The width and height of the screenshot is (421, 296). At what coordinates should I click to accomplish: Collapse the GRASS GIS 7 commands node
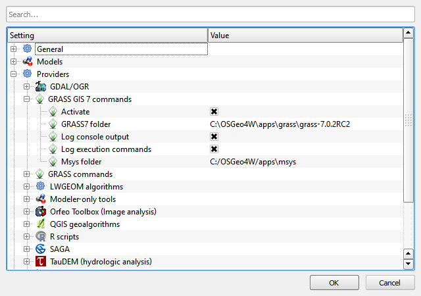coord(27,99)
